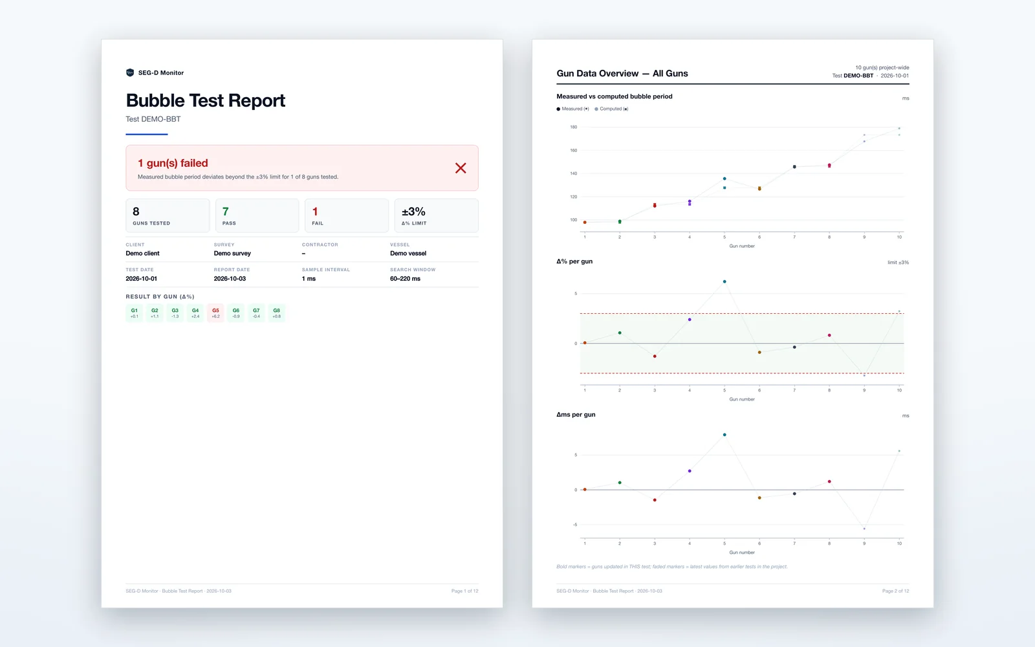Click the 'Demo vessel' value
Screen dimensions: 1035x647
[408, 254]
